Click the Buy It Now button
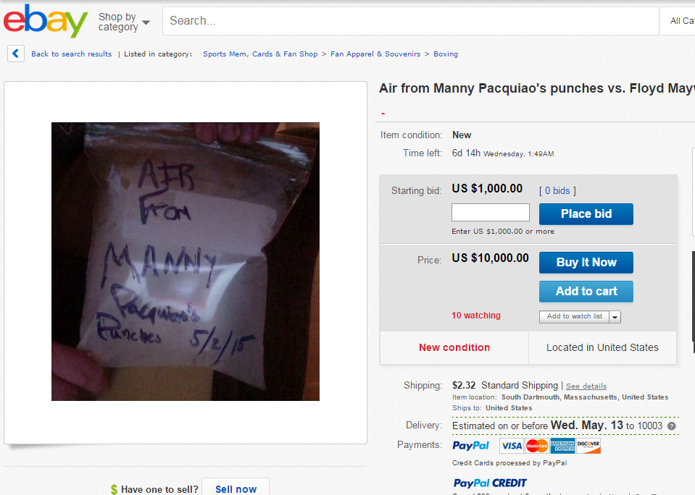 (586, 263)
